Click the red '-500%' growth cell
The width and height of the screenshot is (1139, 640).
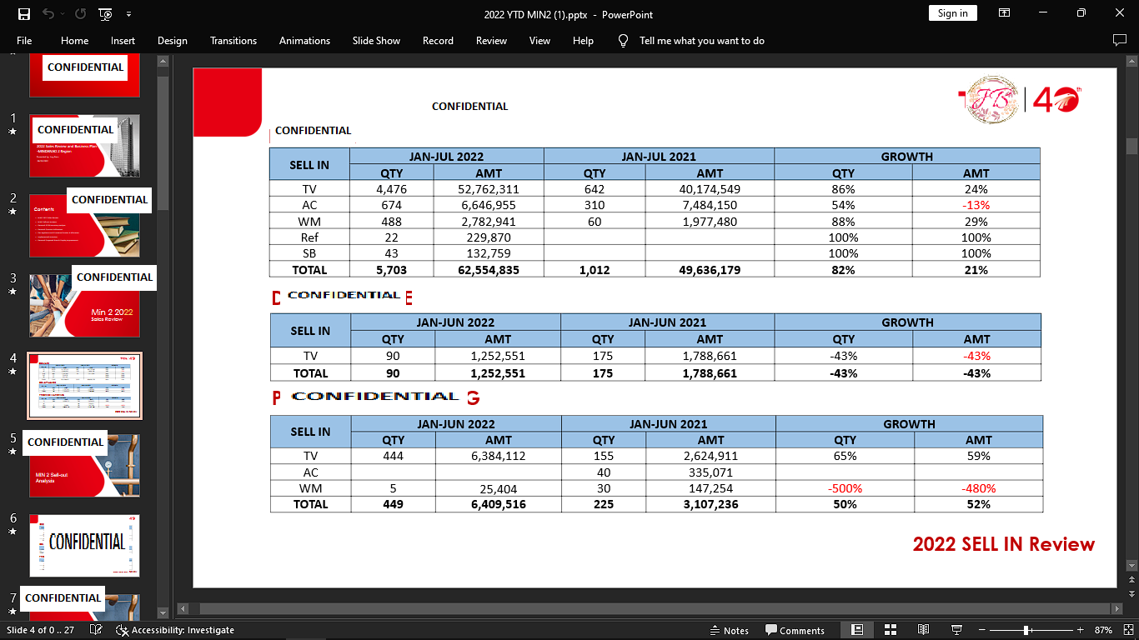[x=845, y=488]
